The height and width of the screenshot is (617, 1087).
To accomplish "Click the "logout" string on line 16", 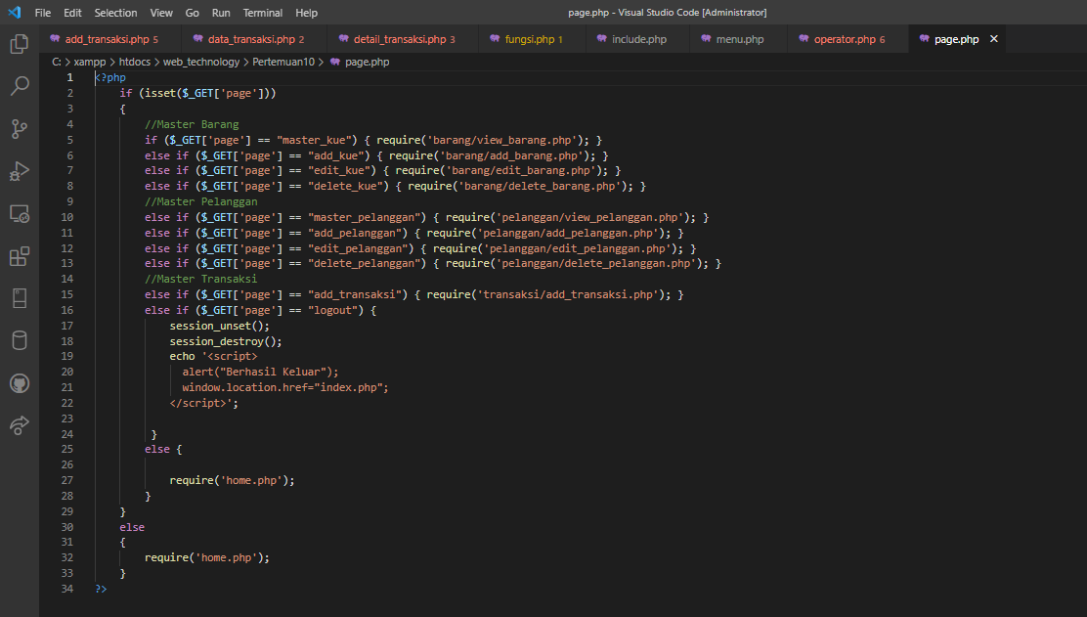I will pos(332,310).
